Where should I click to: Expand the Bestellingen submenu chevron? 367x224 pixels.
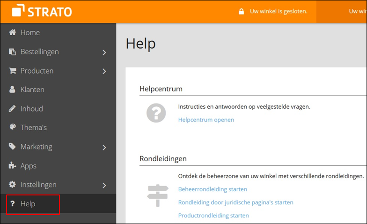tap(104, 52)
